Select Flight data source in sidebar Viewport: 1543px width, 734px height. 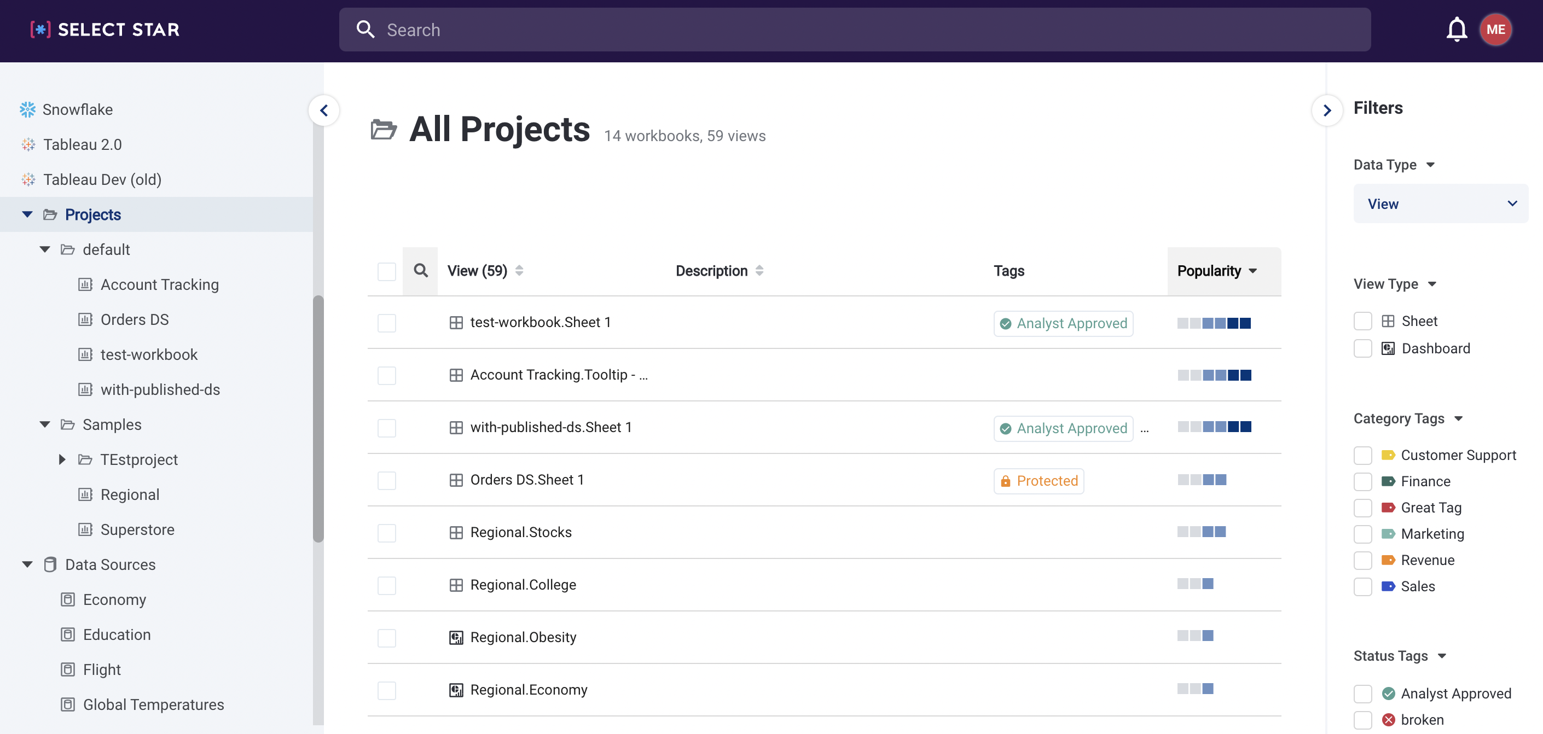102,669
